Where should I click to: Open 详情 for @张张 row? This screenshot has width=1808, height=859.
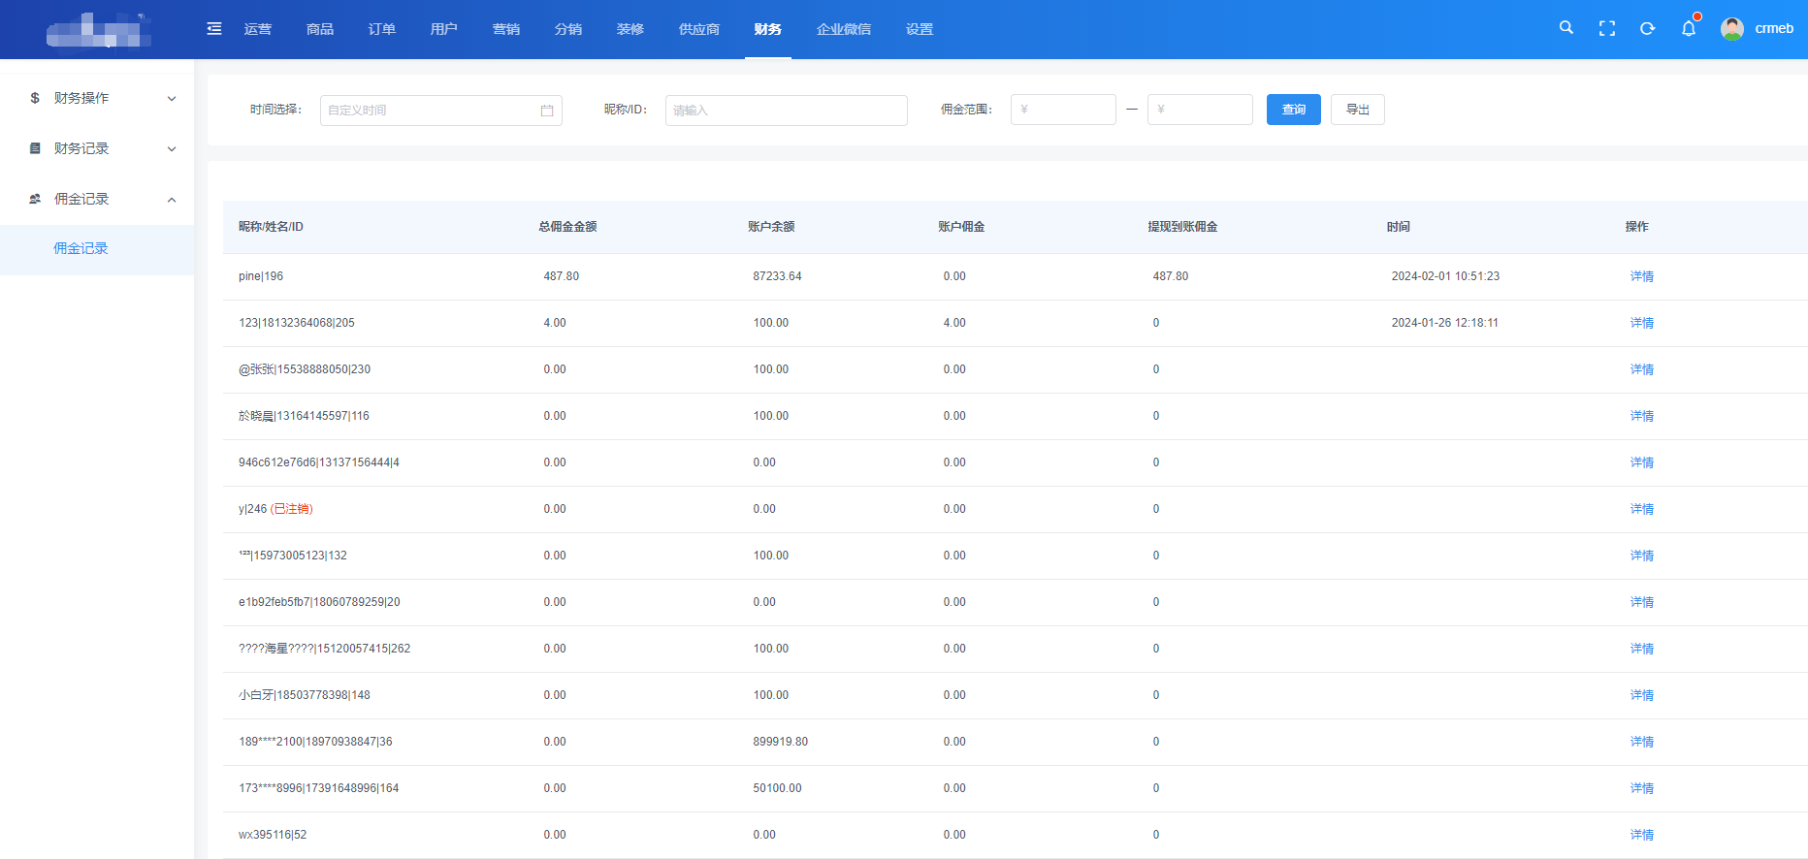coord(1642,369)
